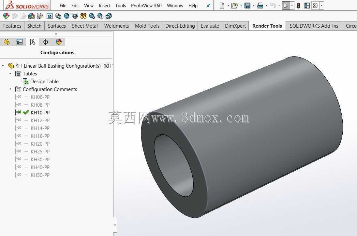Switch to the Direct Editing tab
357x236 pixels.
[x=180, y=26]
